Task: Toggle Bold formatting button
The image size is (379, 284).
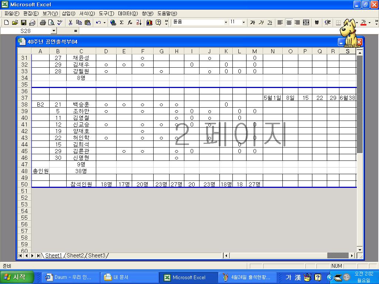Action: [252, 23]
